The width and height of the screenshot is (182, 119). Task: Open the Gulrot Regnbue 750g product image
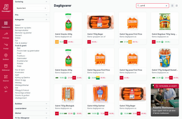[165, 22]
